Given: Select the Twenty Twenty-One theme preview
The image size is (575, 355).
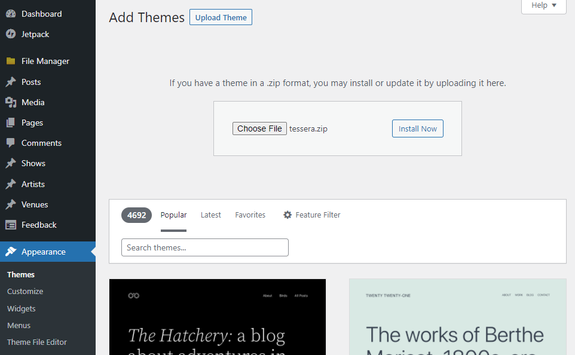Looking at the screenshot, I should point(458,317).
